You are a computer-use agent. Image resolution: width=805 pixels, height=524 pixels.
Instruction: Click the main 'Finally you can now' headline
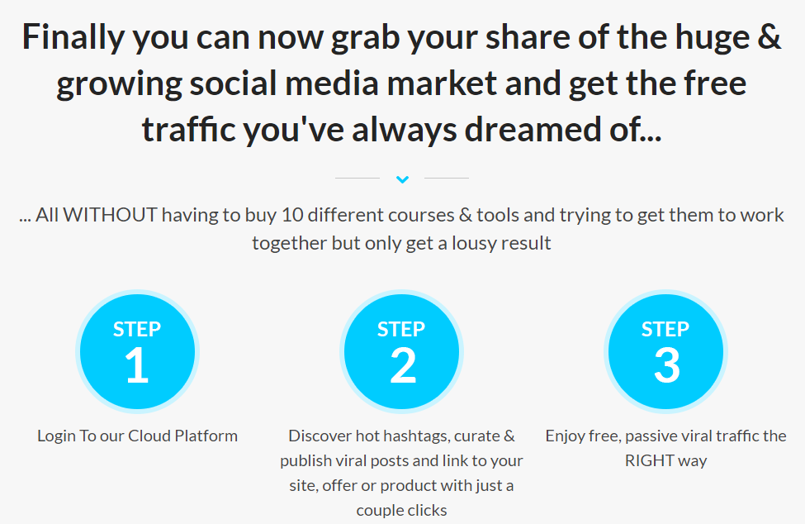pos(401,83)
